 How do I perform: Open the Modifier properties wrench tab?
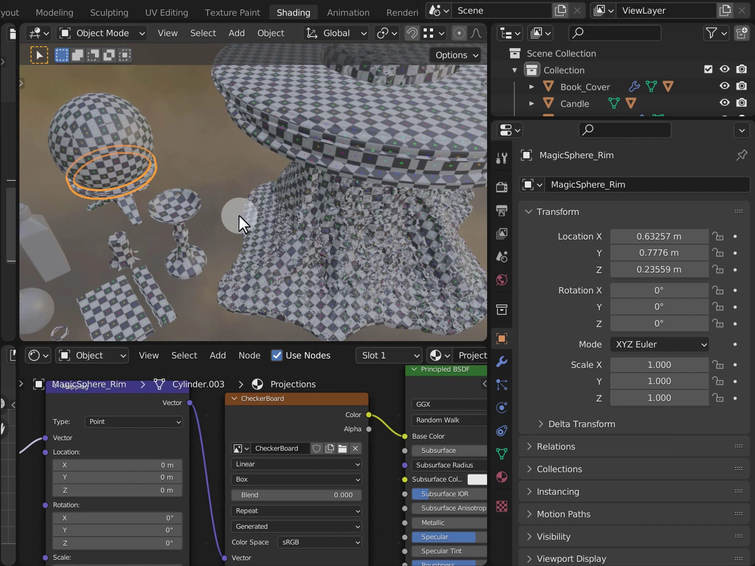pos(502,362)
